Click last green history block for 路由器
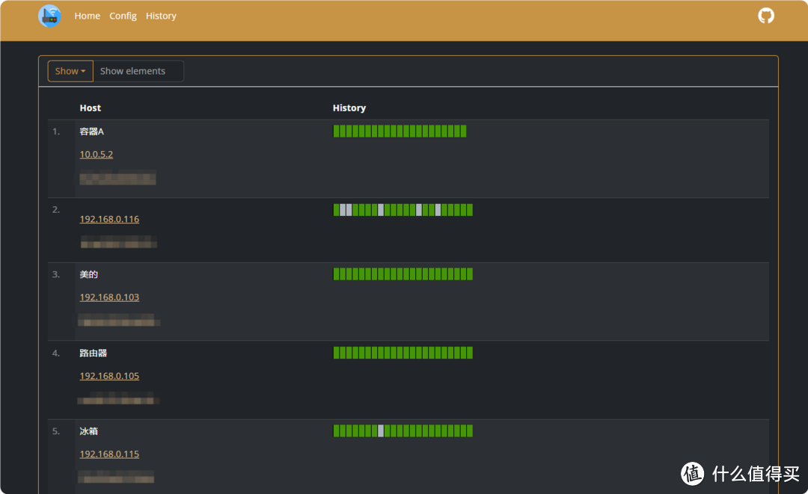 (x=469, y=353)
